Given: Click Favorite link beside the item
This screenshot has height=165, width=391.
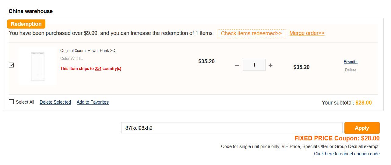Looking at the screenshot, I should 350,62.
